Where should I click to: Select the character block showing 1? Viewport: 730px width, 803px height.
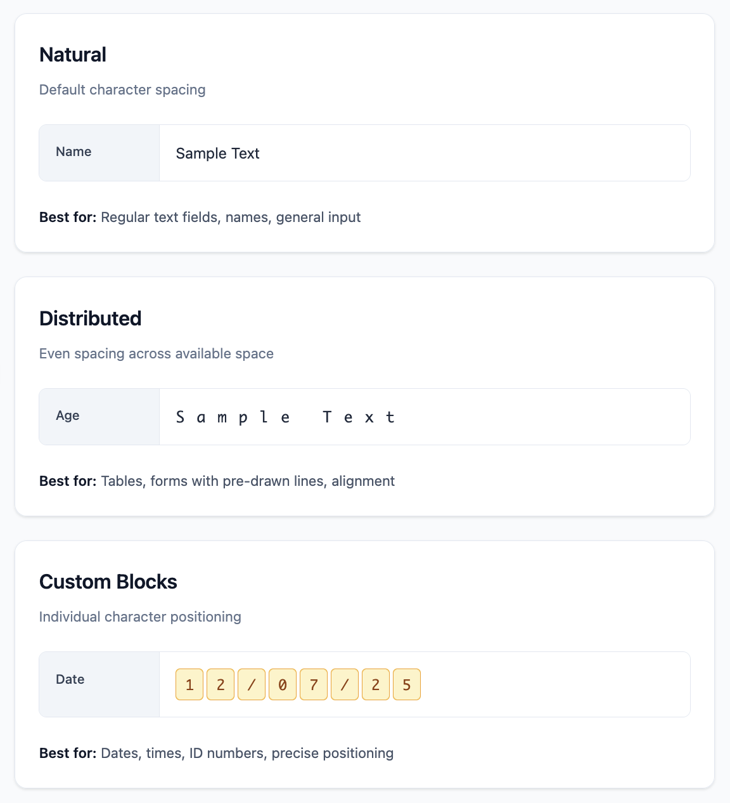[x=189, y=684]
